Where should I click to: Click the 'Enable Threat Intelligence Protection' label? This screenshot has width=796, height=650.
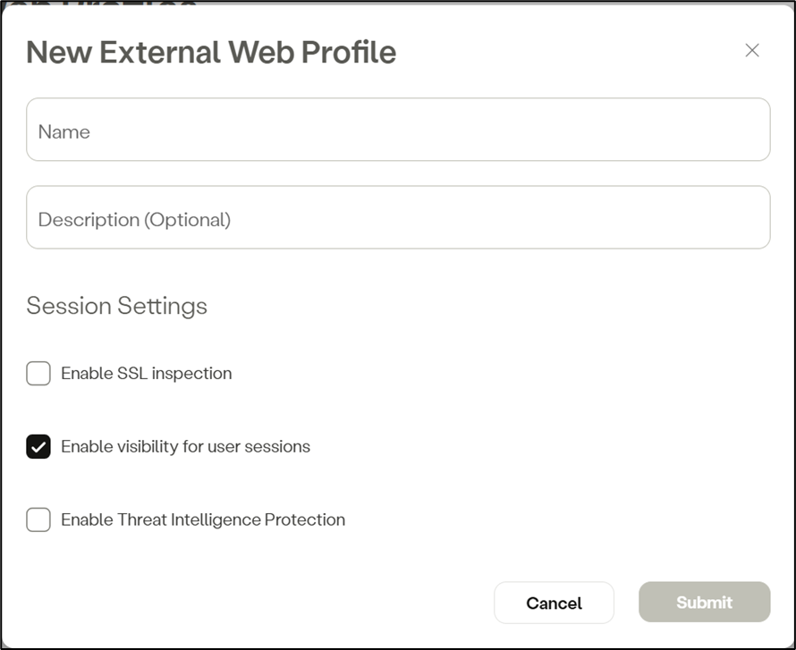202,519
